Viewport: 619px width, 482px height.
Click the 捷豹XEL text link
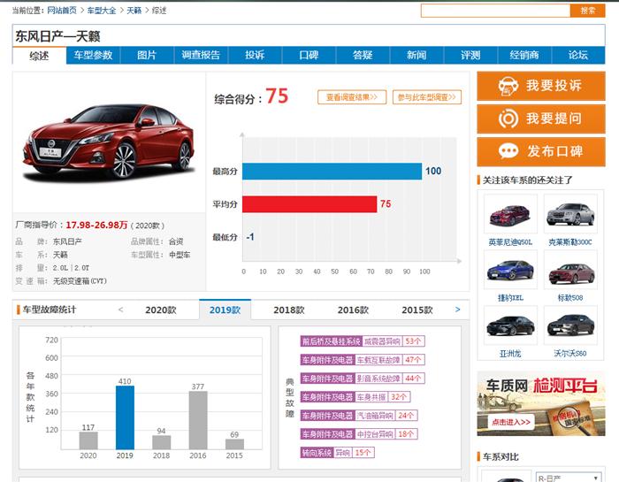[510, 298]
